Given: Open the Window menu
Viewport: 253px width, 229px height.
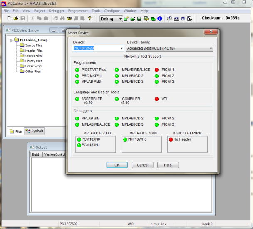Looking at the screenshot, I should pyautogui.click(x=130, y=11).
